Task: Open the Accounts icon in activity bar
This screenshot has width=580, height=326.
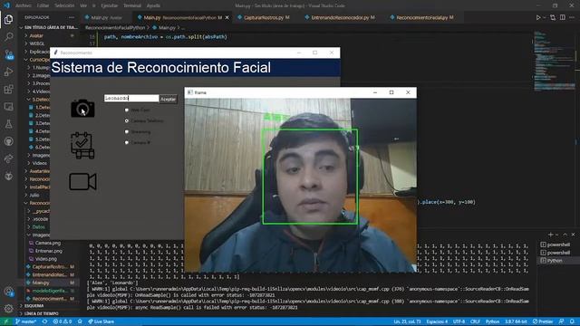Action: coord(8,292)
